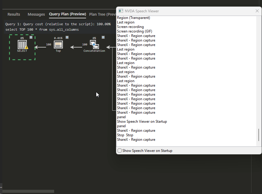
Task: Select the Query Plan (Preview) tab
Action: tap(67, 14)
